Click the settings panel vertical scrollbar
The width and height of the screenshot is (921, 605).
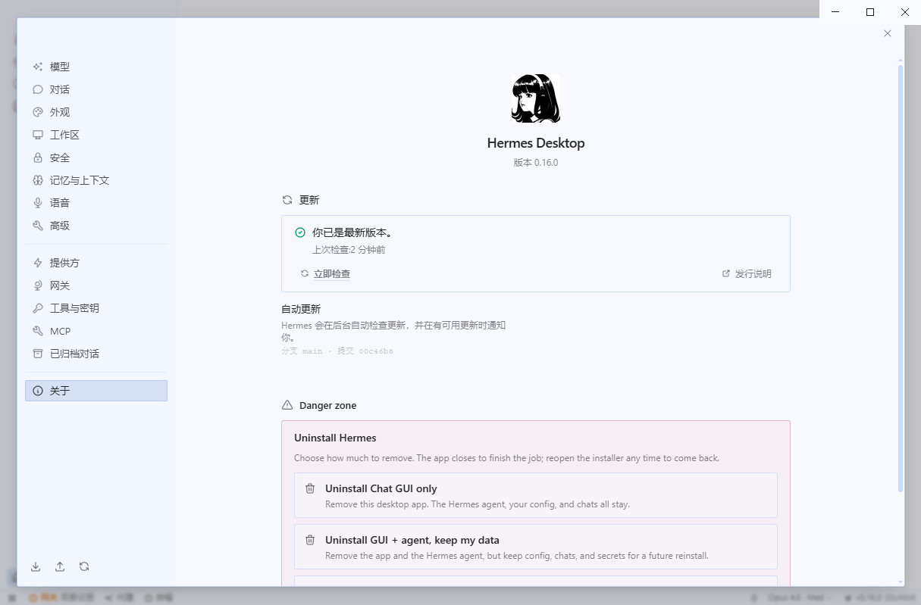(x=901, y=280)
